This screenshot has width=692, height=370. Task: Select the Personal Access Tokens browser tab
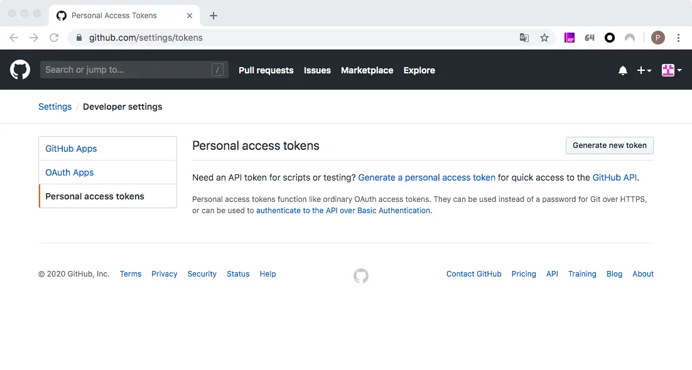(124, 16)
